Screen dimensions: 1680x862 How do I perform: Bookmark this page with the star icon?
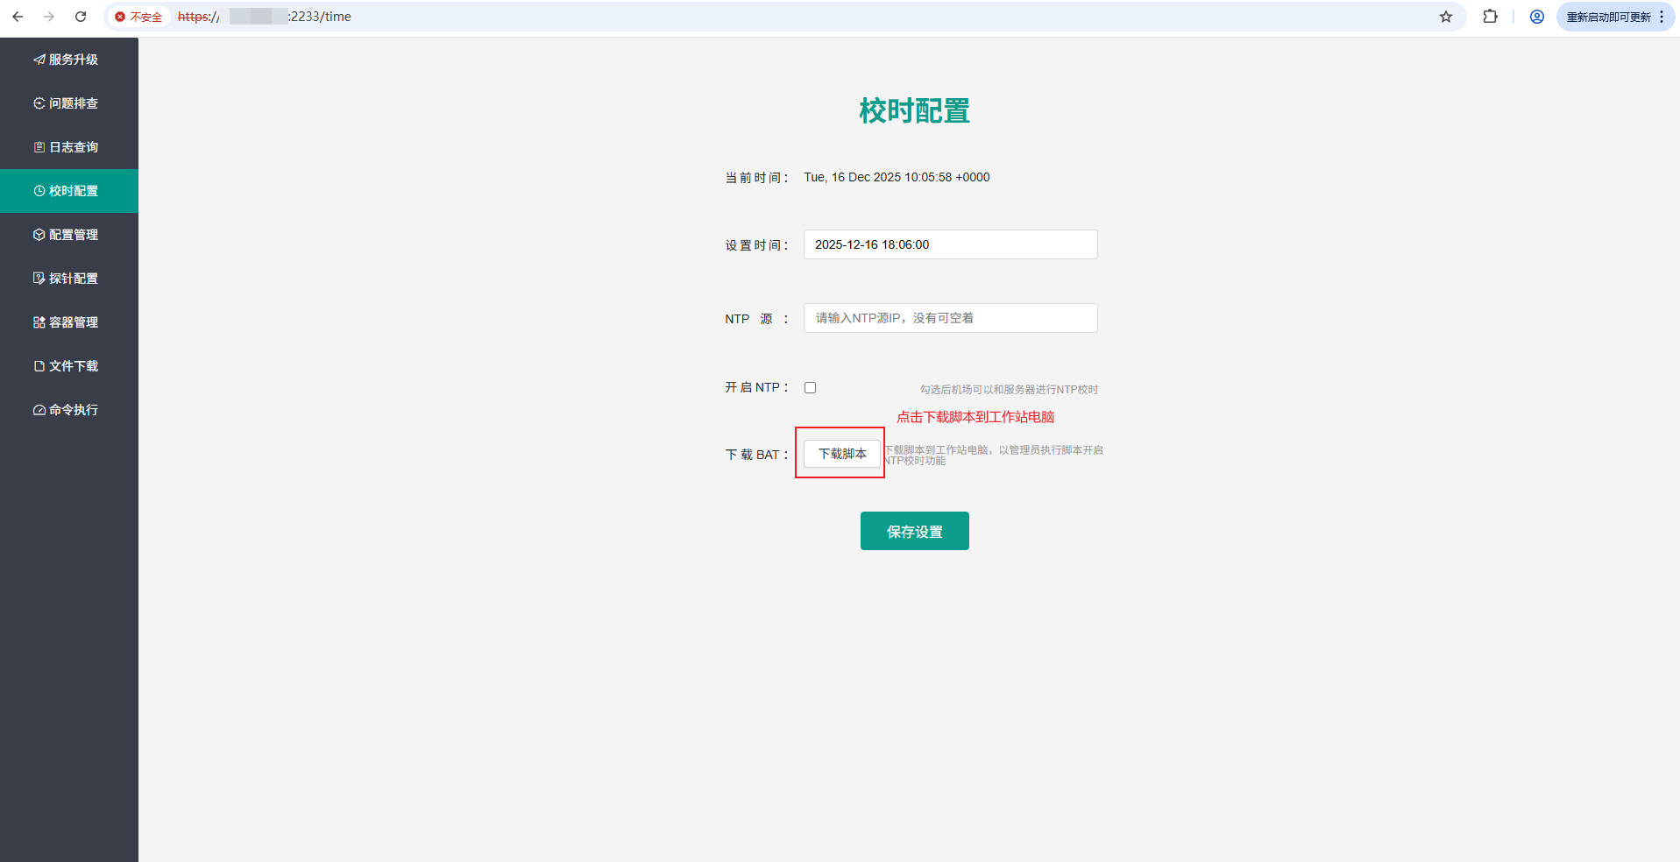[x=1446, y=17]
